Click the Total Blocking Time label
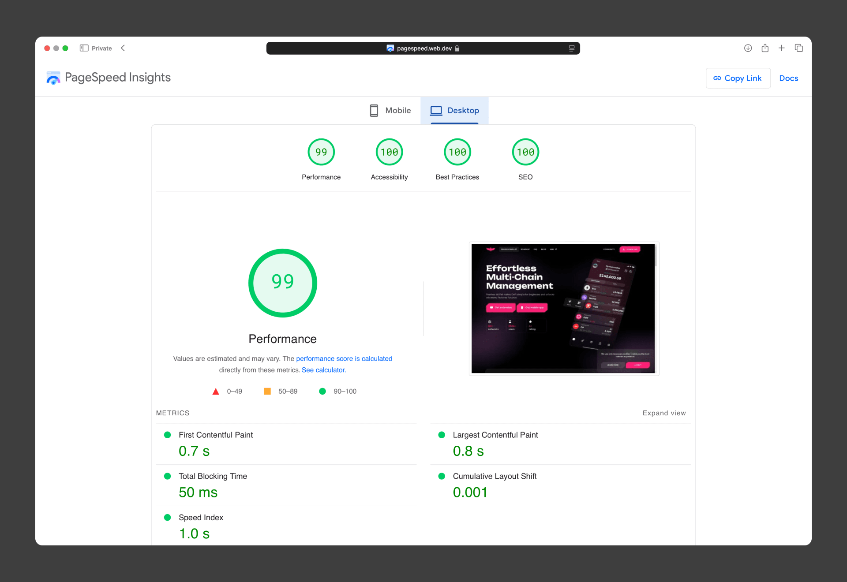The width and height of the screenshot is (847, 582). (213, 476)
